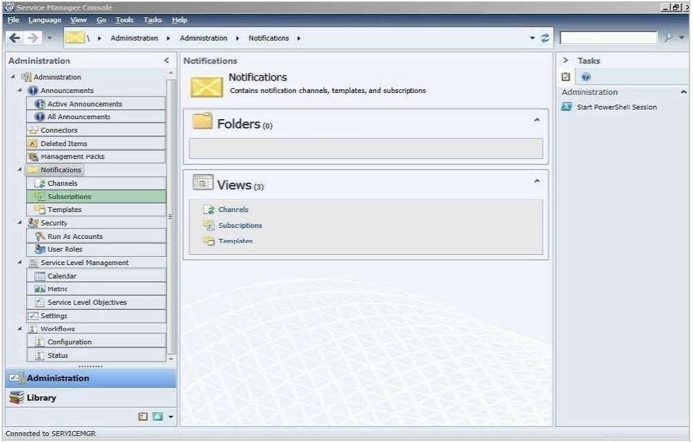Screen dimensions: 693x442
Task: Click the Subscriptions icon in tree
Action: point(40,196)
